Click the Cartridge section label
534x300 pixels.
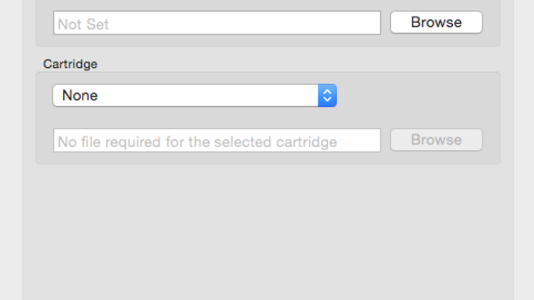pos(70,64)
